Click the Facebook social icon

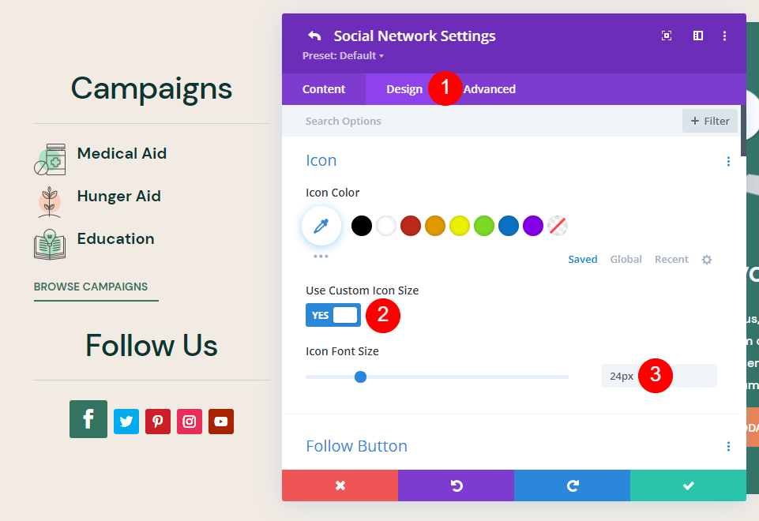[88, 419]
